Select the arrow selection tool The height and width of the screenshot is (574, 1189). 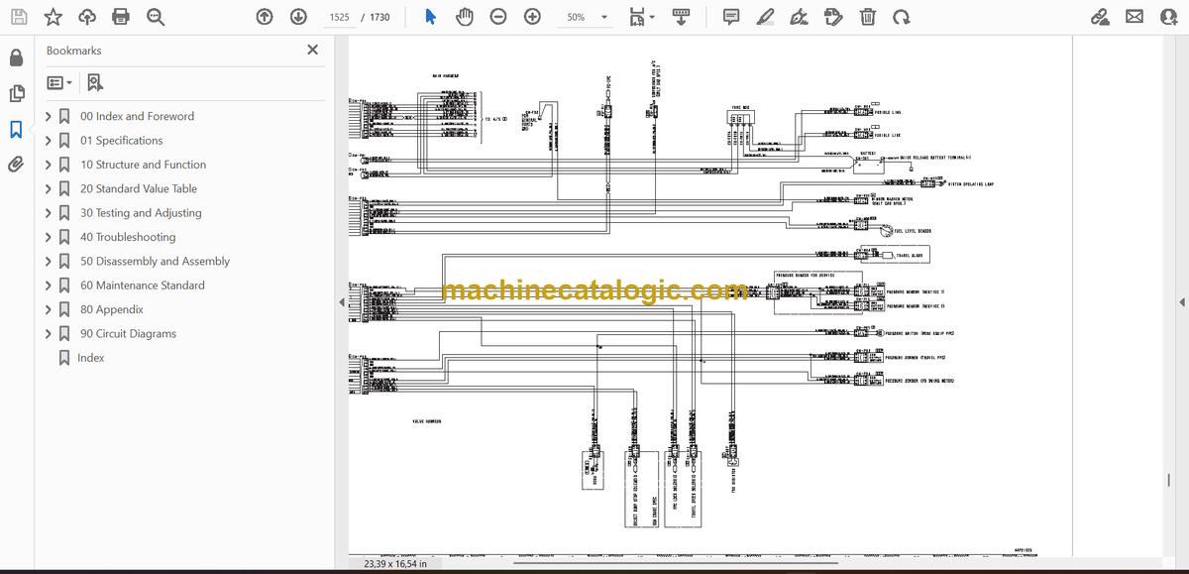tap(430, 17)
